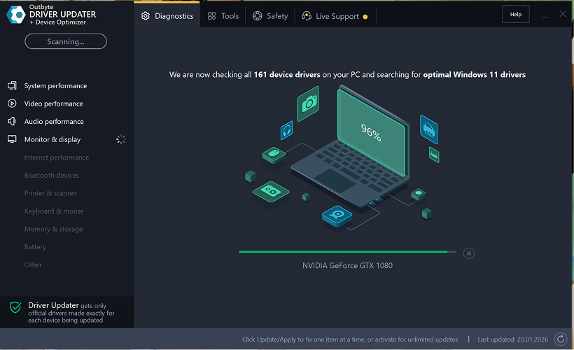Viewport: 574px width, 350px height.
Task: Click the refresh icon in status bar
Action: [x=560, y=339]
